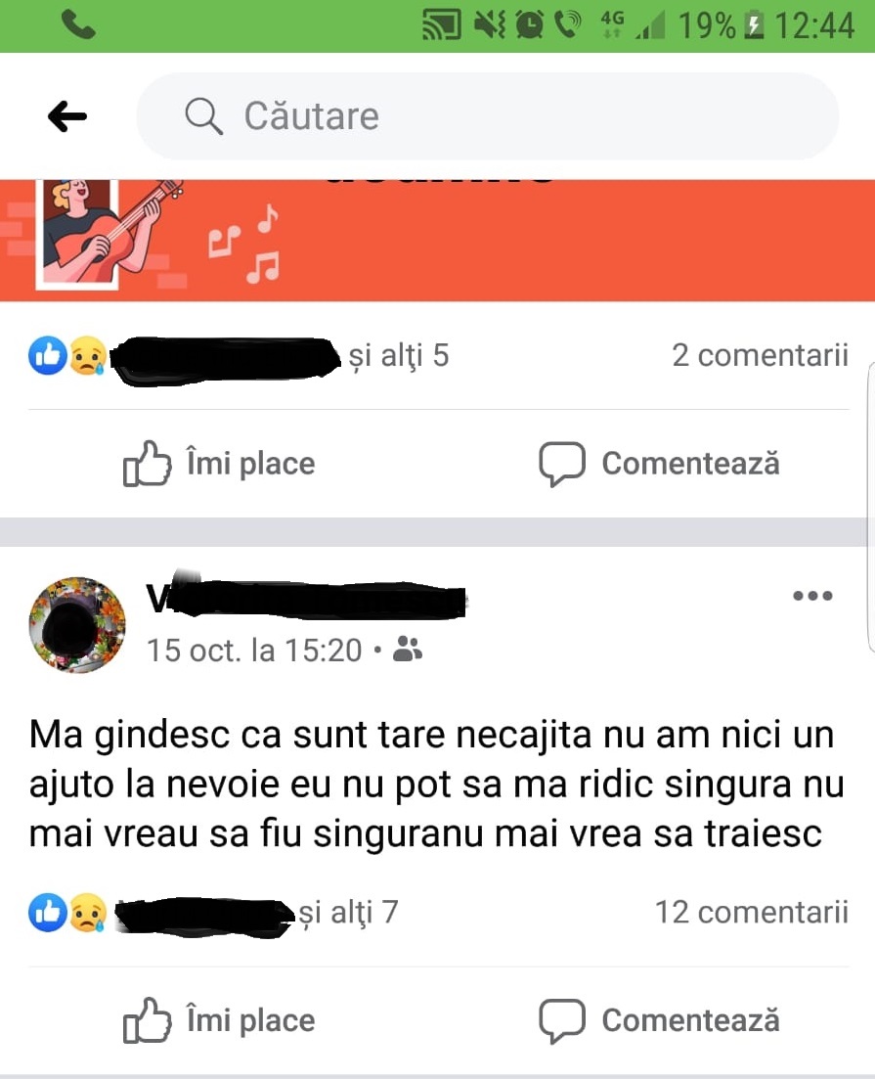Like the first post with Îmi place
The height and width of the screenshot is (1079, 875).
(x=219, y=463)
